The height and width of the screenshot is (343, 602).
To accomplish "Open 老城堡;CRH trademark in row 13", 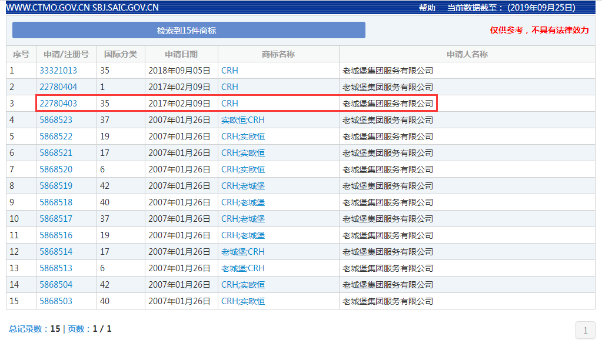I will (x=243, y=268).
